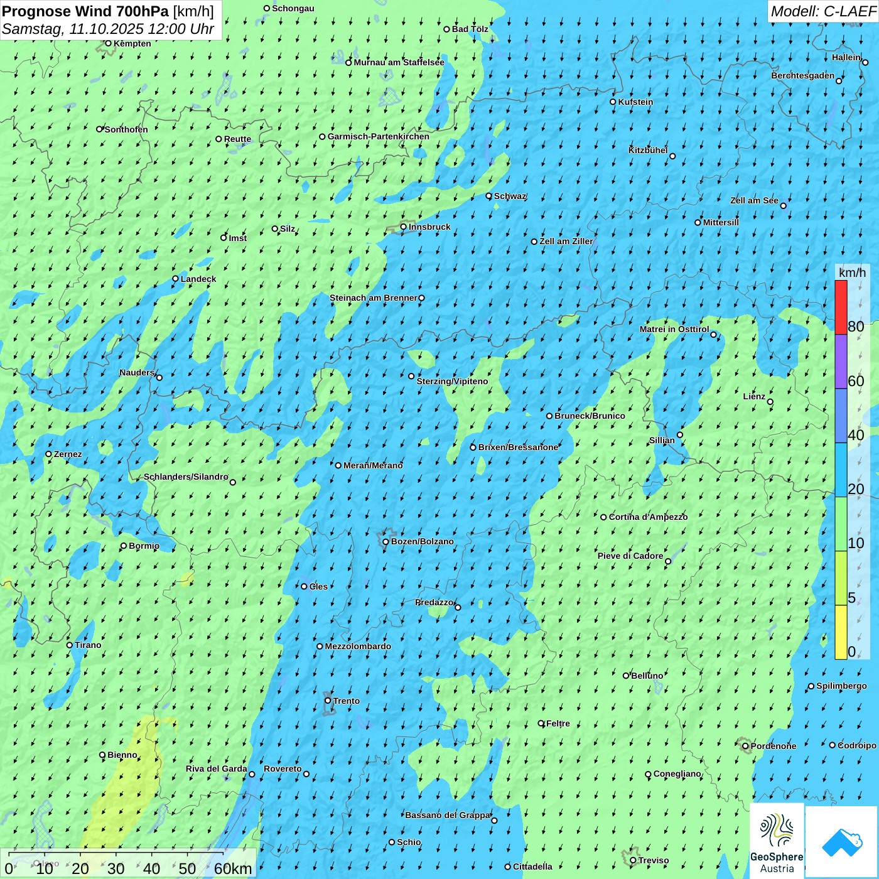Click the 'Schongau' label

click(293, 8)
